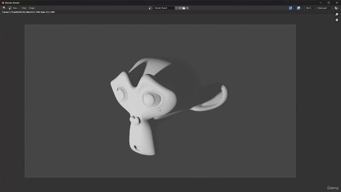
Task: Minimize the Blender Render window
Action: (x=321, y=3)
